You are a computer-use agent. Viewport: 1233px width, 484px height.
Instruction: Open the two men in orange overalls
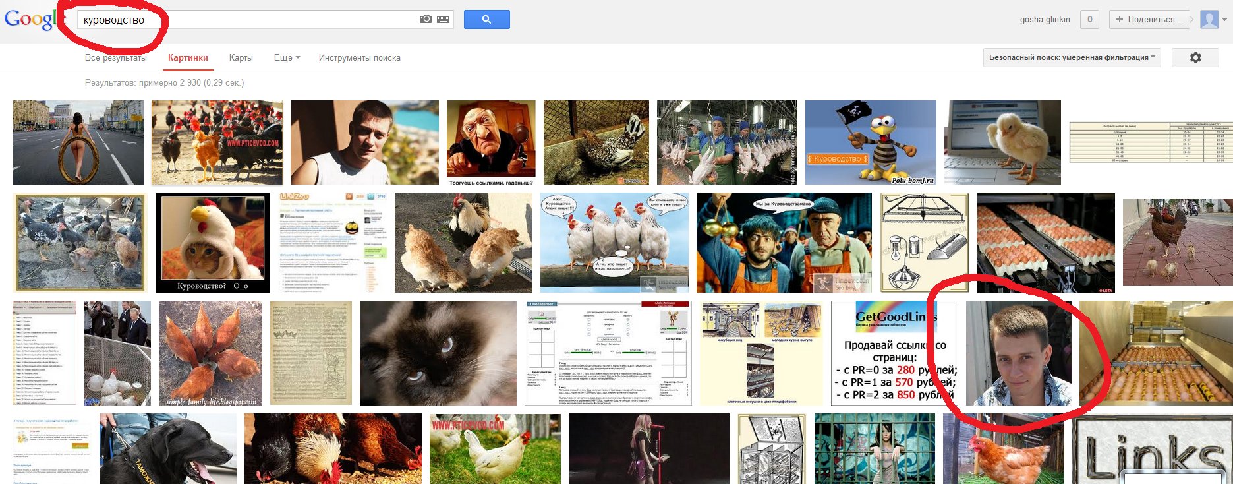pos(784,243)
